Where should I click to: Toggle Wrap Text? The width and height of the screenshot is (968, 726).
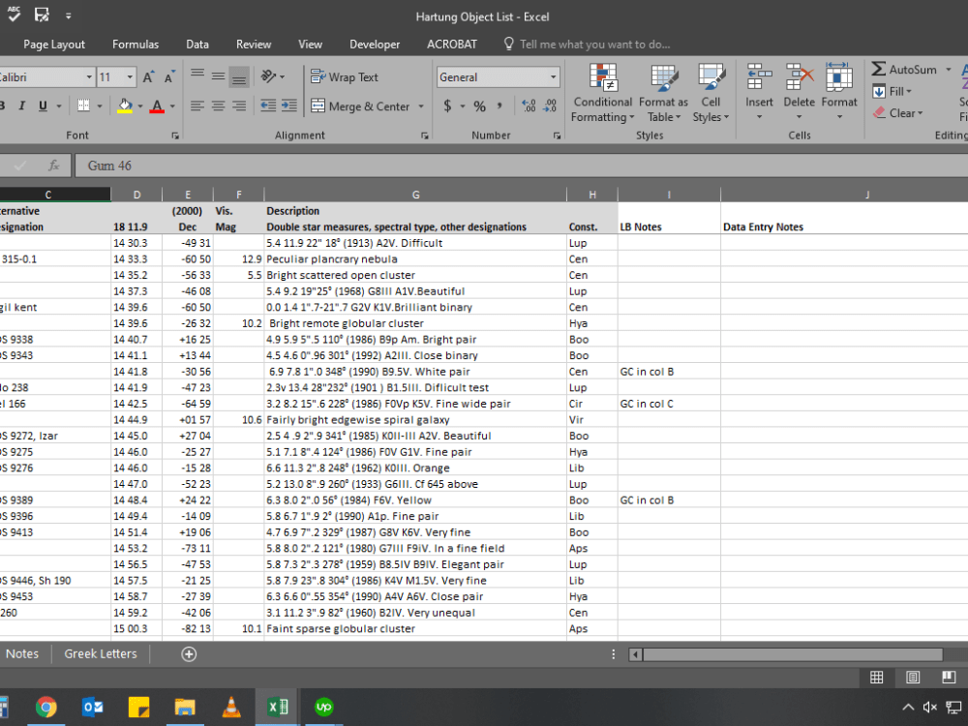coord(345,77)
